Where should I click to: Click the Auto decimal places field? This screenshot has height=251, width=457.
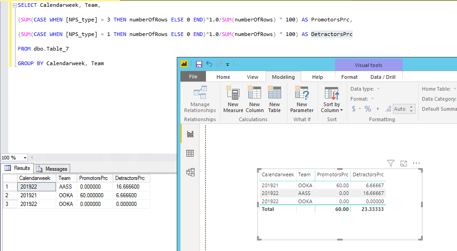(x=400, y=109)
